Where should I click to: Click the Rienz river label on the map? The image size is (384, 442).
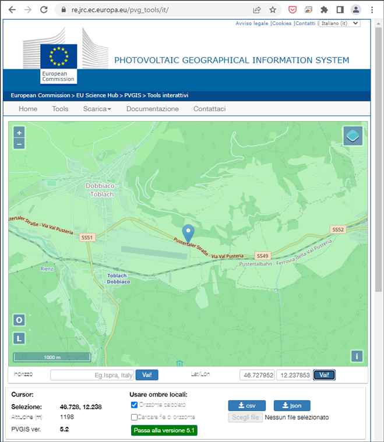[x=47, y=269]
